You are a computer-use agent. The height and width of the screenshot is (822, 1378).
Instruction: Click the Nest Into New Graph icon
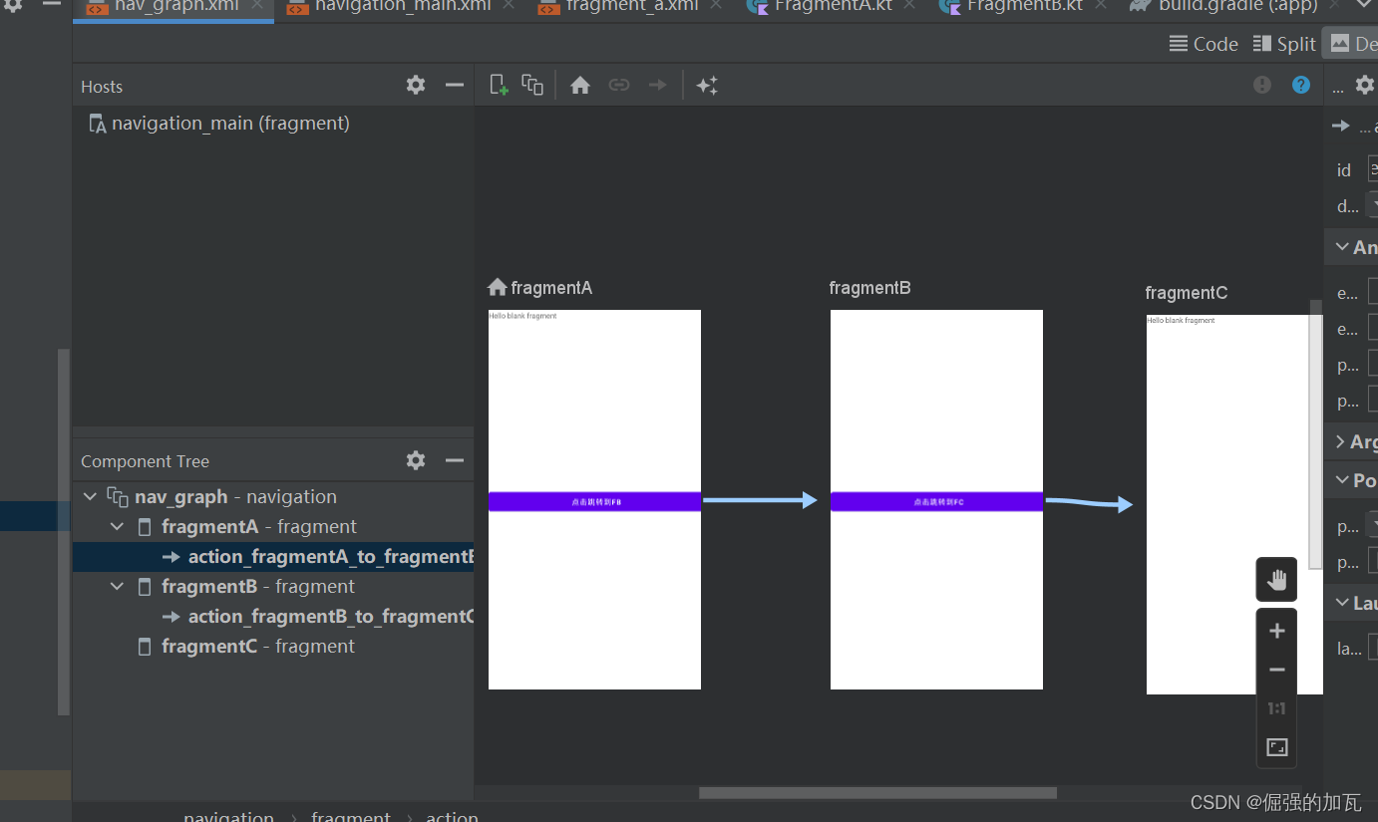pyautogui.click(x=532, y=86)
